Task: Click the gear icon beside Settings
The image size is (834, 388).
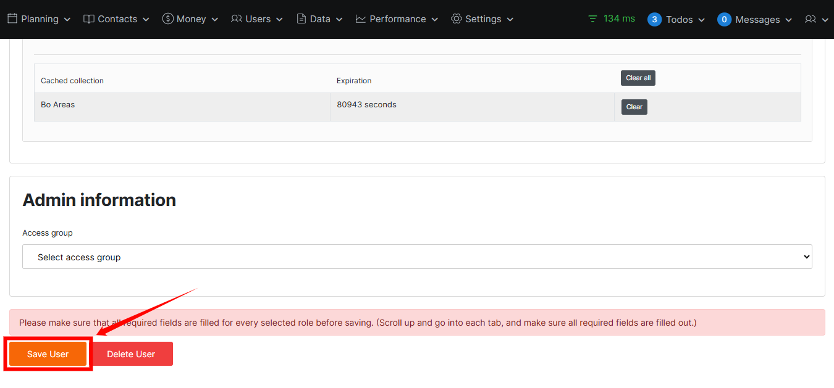Action: 457,19
